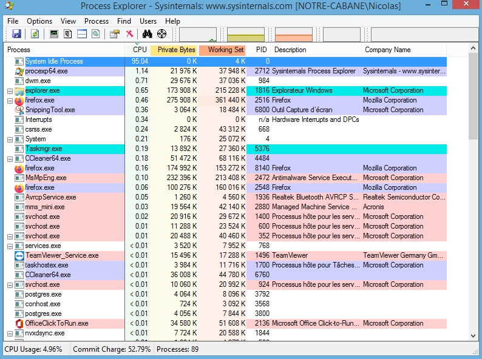Collapse the nvxdsync.exe tree node

coord(10,334)
